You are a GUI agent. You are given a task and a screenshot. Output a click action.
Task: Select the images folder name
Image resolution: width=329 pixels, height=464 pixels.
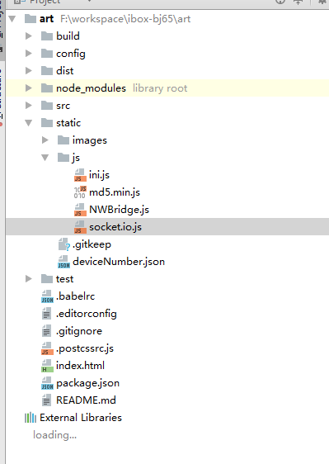[x=90, y=140]
